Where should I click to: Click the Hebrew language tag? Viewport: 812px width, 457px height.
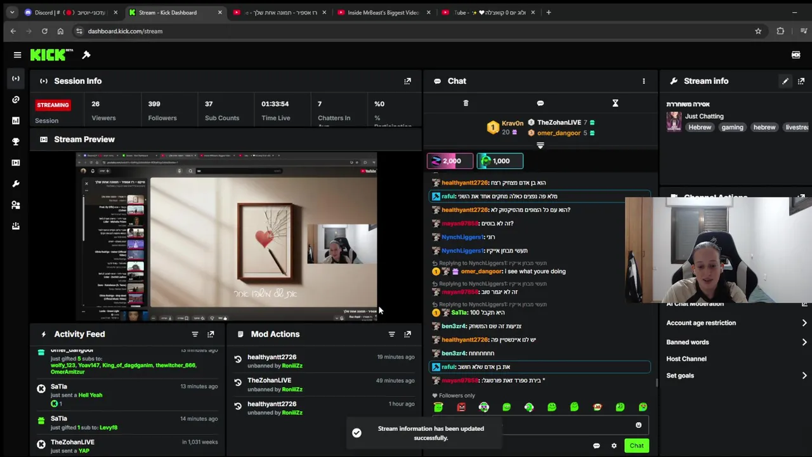[x=700, y=128]
